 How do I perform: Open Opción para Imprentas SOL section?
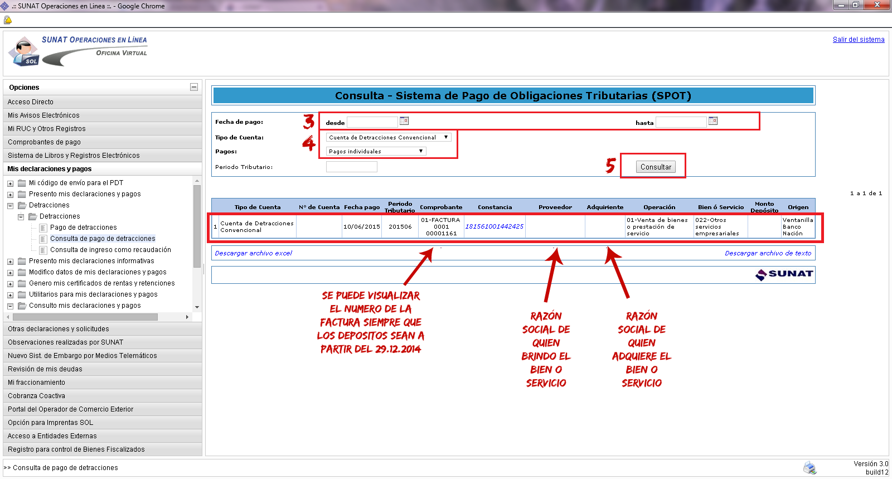pos(103,423)
